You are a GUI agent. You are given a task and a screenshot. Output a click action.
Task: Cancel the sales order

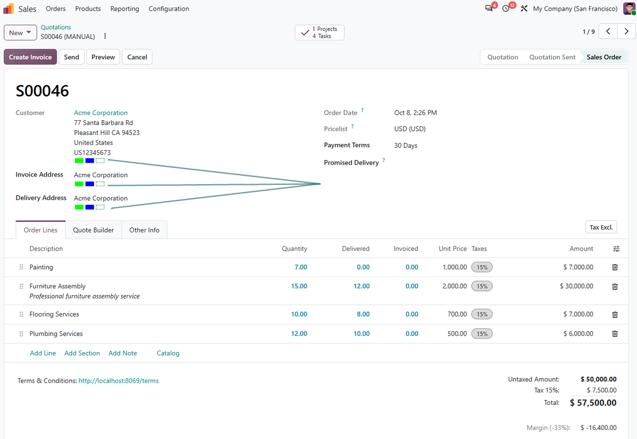click(x=138, y=57)
